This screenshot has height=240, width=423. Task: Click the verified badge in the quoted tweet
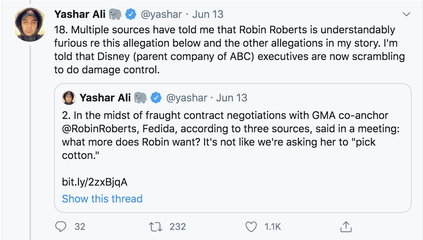pyautogui.click(x=156, y=98)
